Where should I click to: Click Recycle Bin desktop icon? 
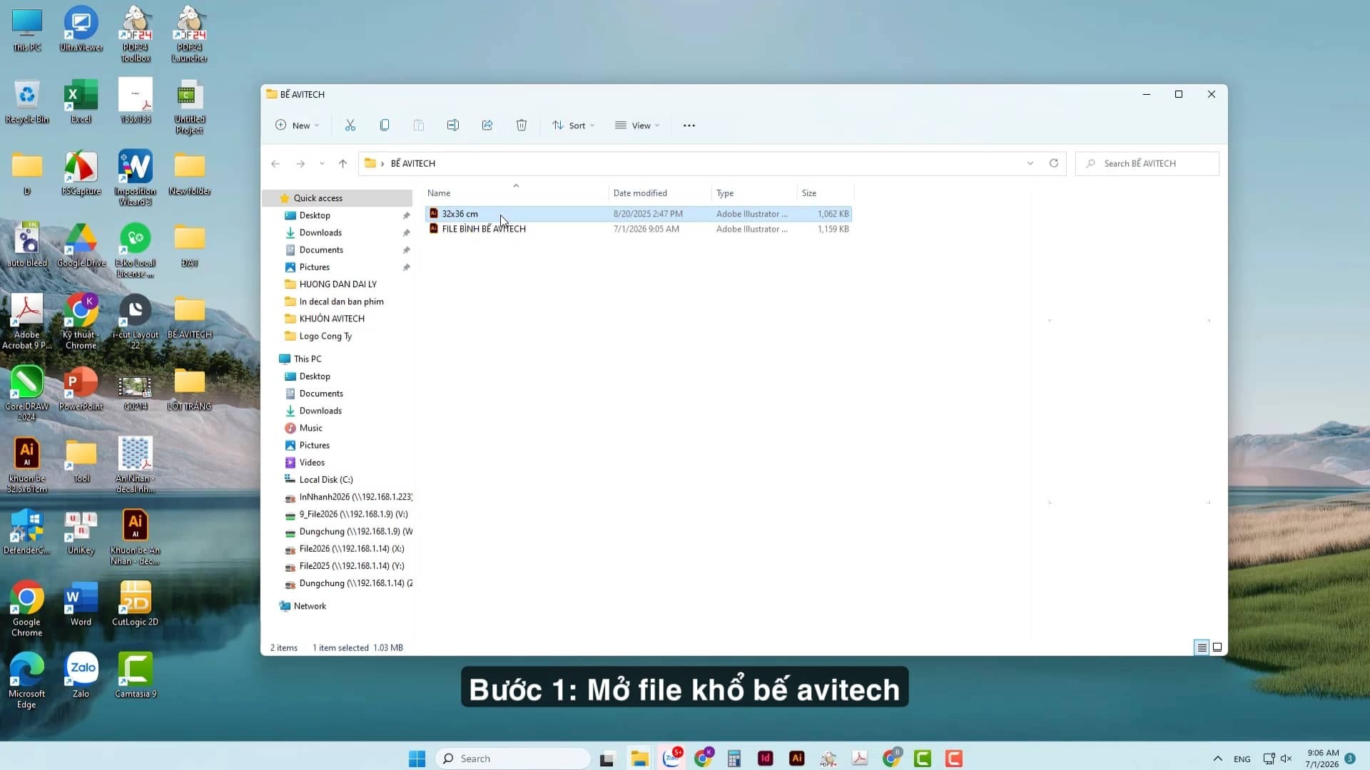click(x=26, y=101)
